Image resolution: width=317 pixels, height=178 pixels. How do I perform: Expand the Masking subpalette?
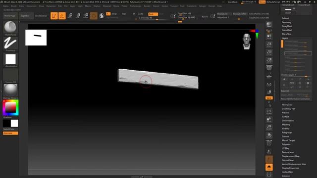click(286, 125)
